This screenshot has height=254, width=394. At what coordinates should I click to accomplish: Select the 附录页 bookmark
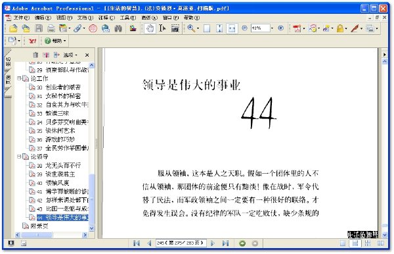[x=39, y=226]
